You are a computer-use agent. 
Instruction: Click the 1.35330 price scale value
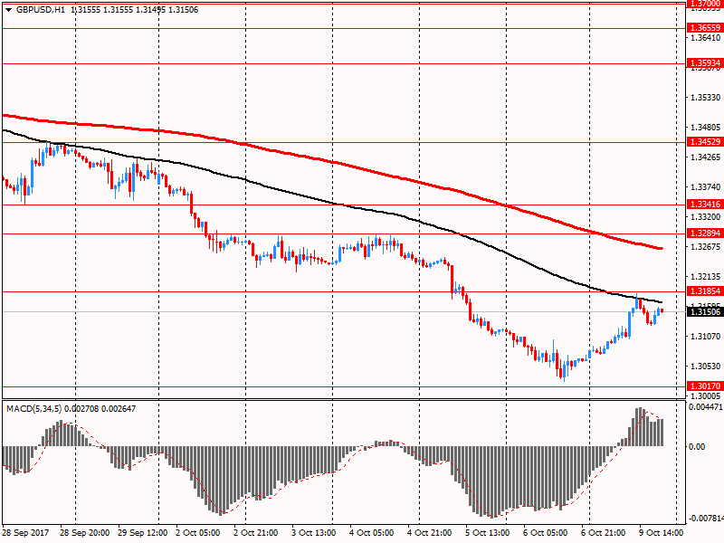706,98
